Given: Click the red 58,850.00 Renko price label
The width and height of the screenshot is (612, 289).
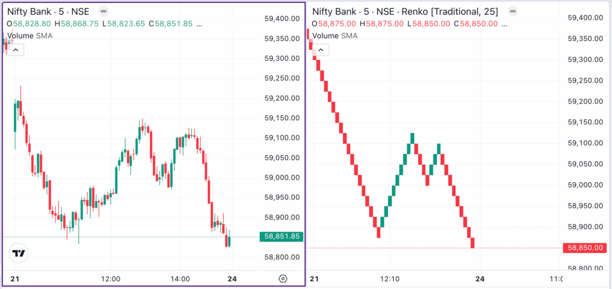Looking at the screenshot, I should [x=585, y=248].
